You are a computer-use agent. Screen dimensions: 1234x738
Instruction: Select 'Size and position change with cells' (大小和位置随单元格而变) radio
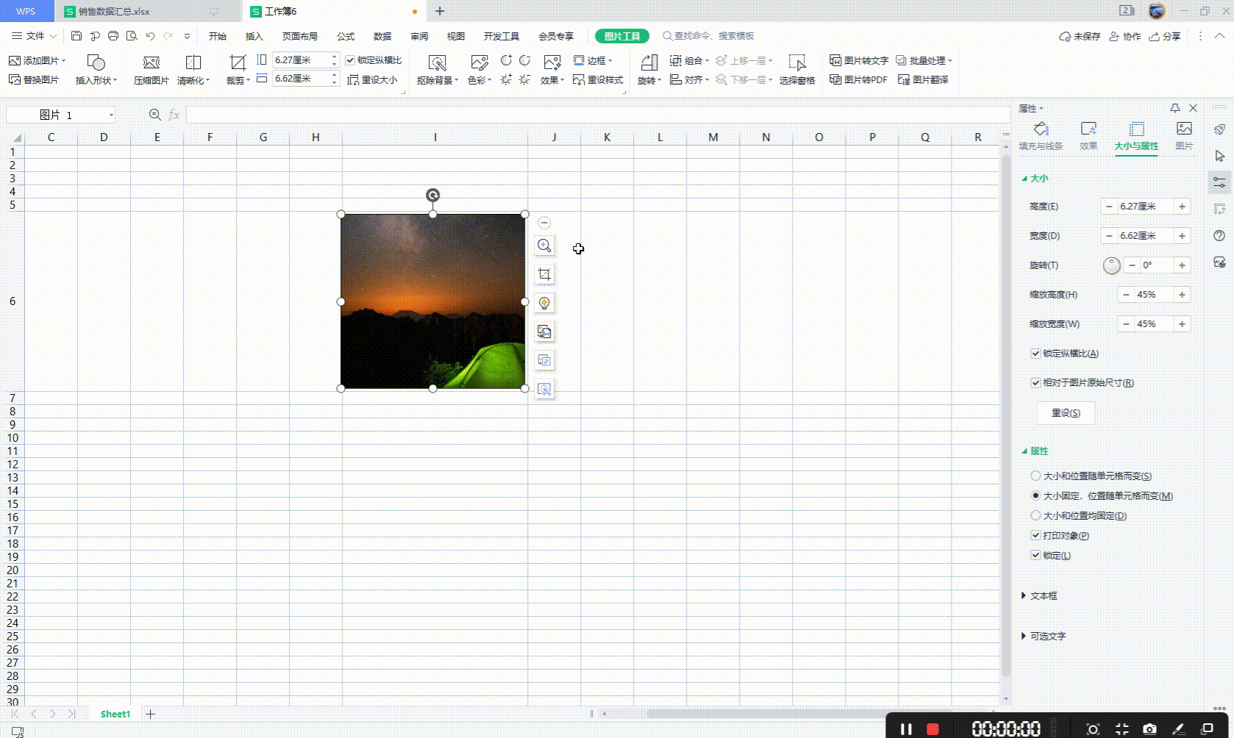point(1035,476)
